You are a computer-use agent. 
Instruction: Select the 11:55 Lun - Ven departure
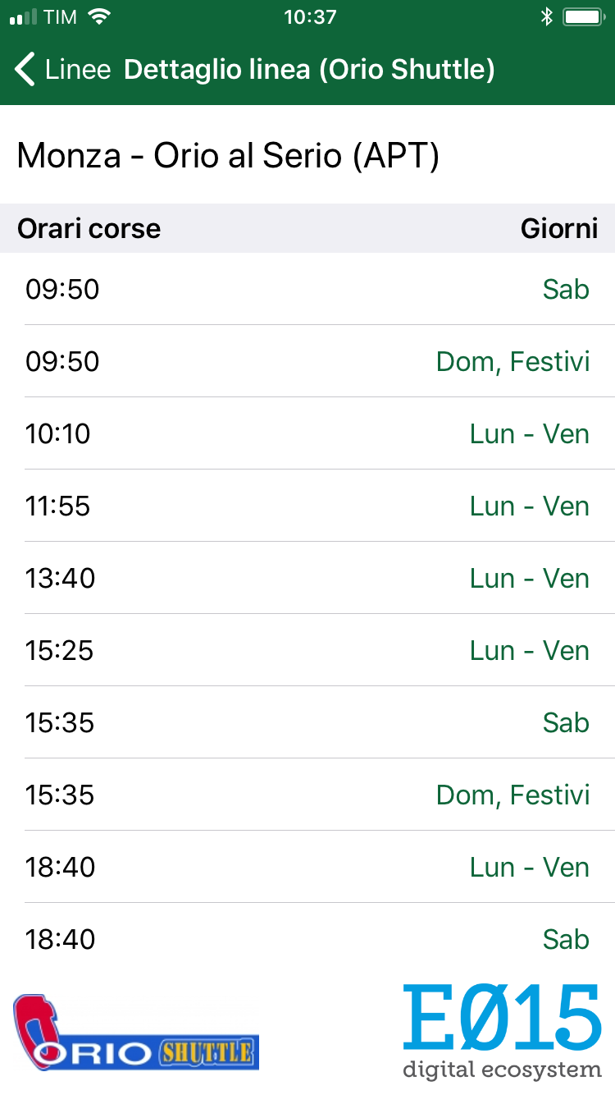pos(307,506)
